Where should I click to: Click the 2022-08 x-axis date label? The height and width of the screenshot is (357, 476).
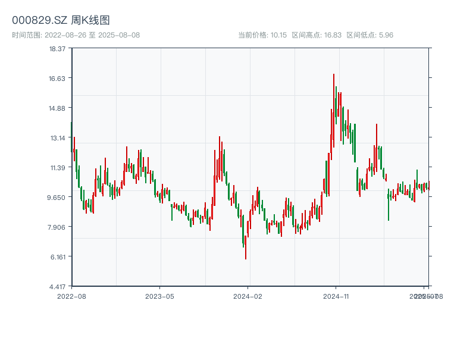71,296
